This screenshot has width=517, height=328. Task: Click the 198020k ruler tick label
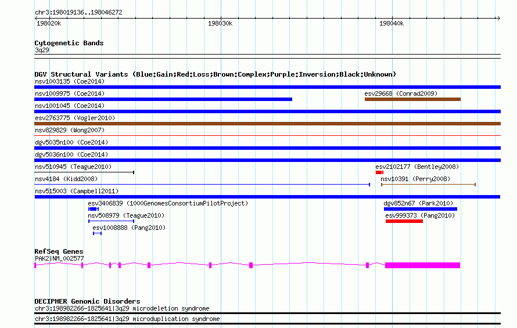[49, 23]
